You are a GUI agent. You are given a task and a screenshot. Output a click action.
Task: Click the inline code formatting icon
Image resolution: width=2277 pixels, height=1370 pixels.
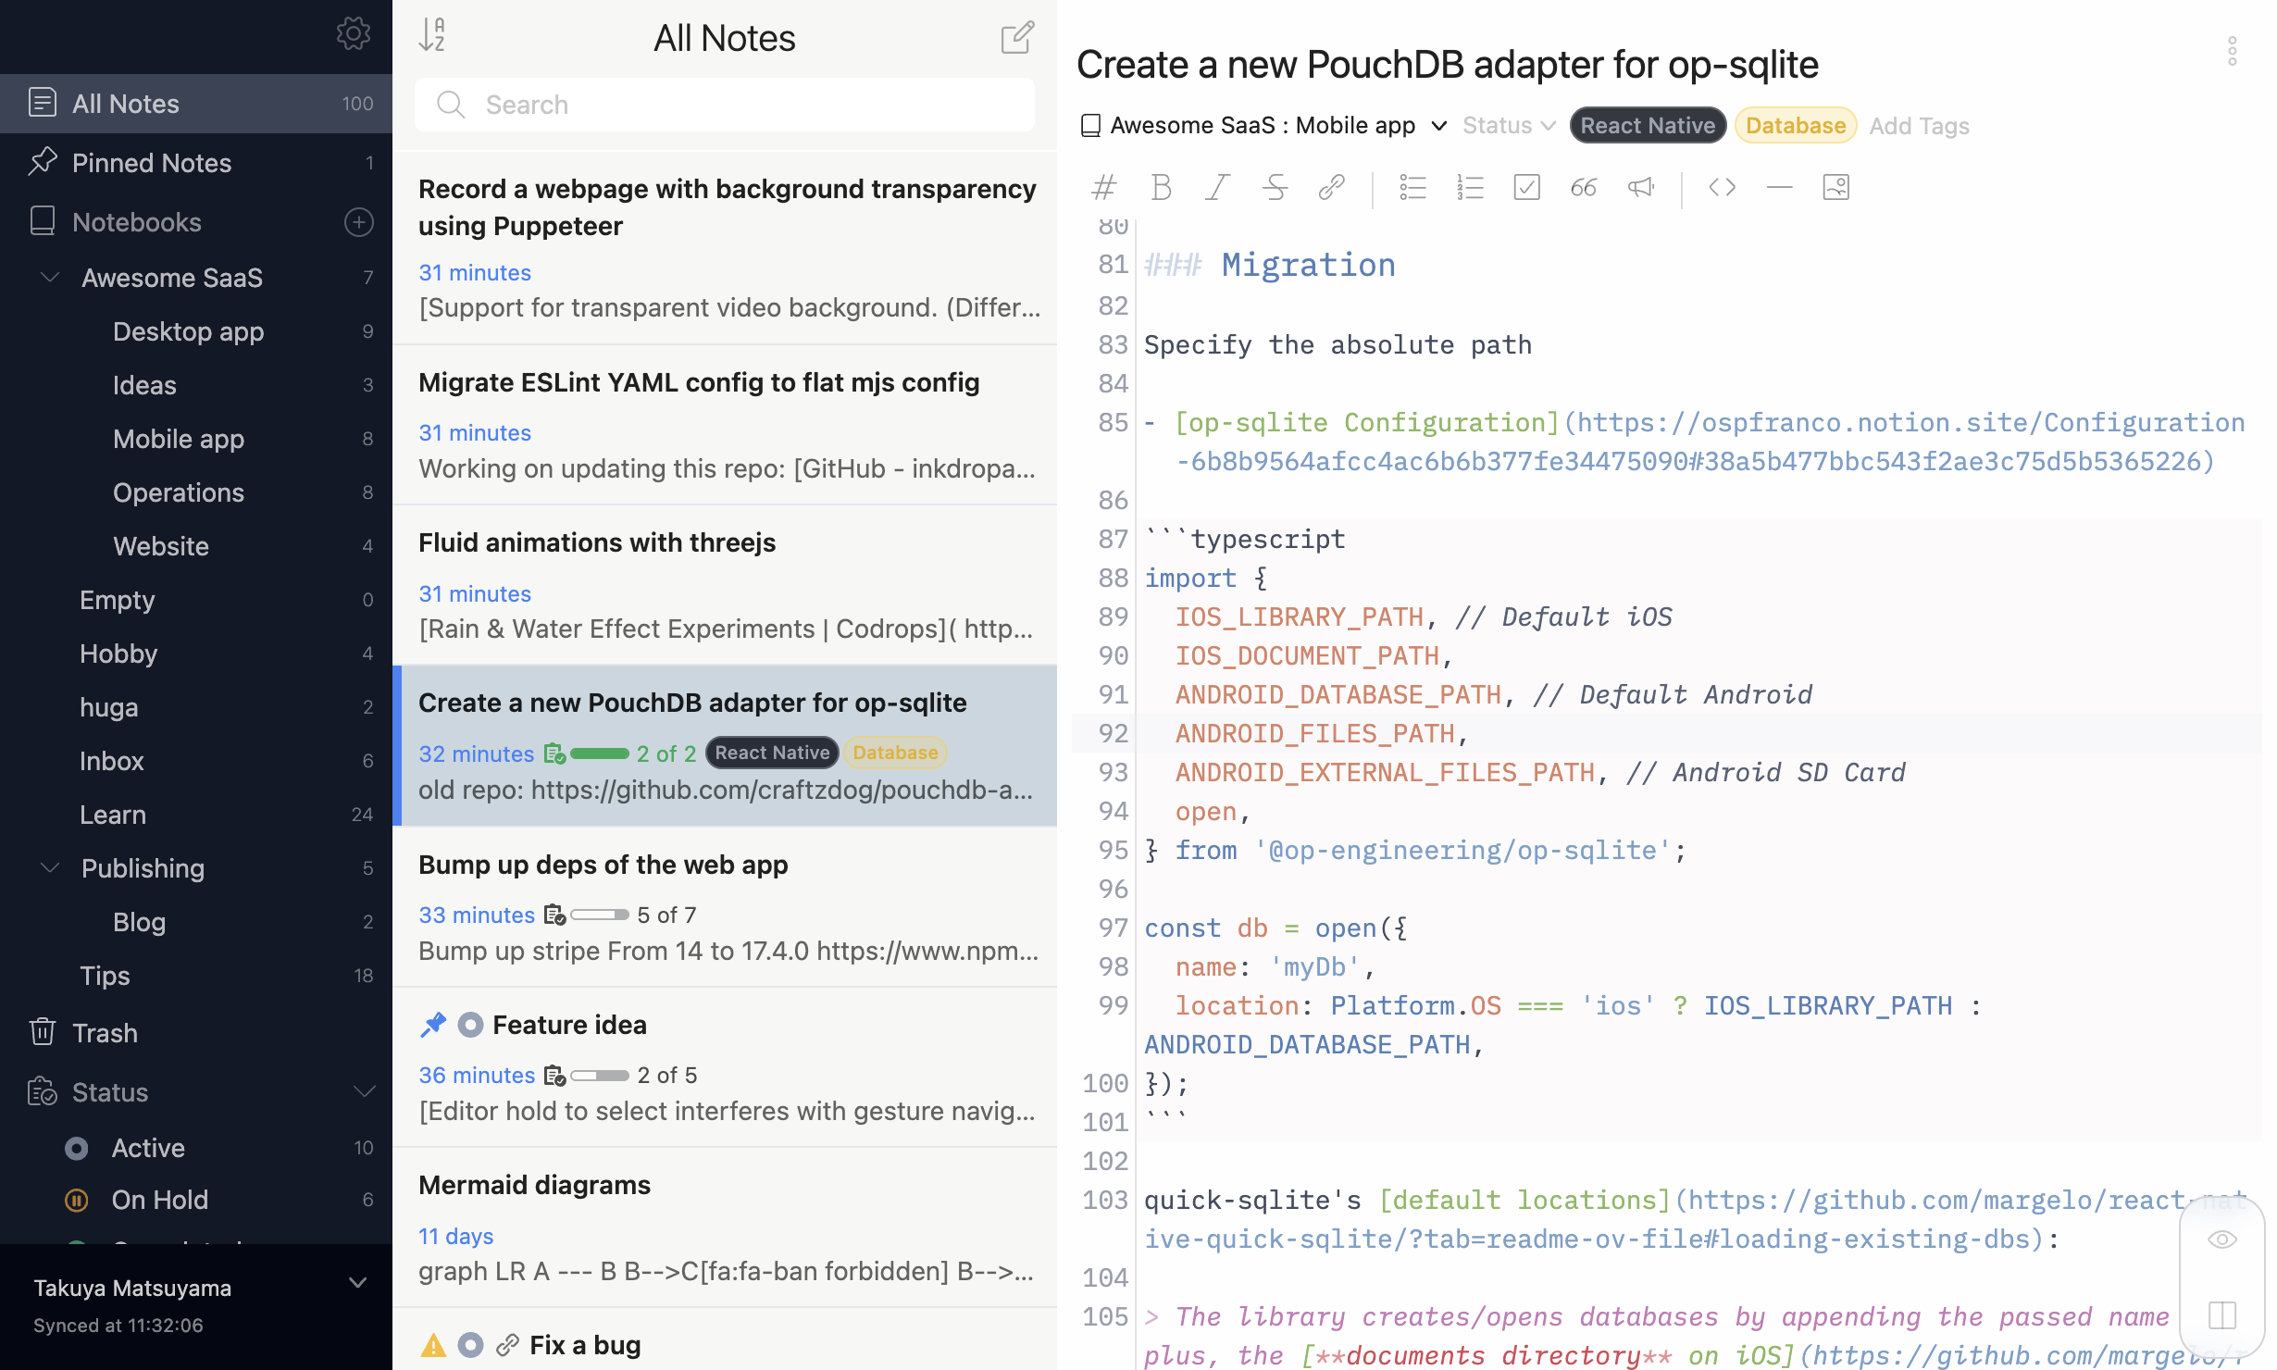pos(1718,185)
